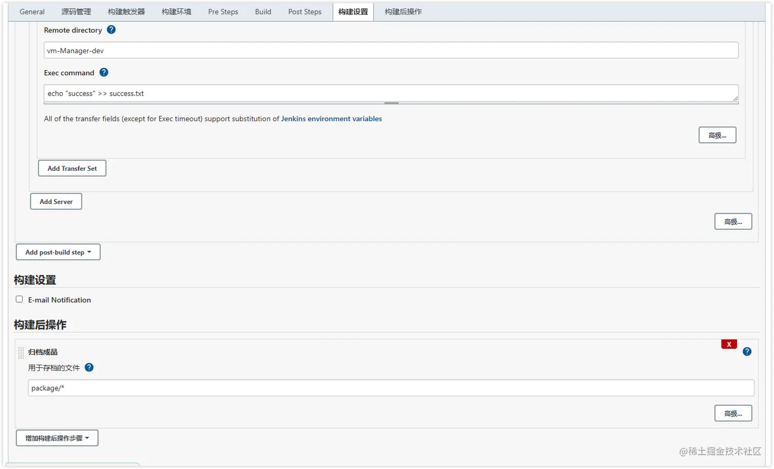Switch to the General tab
This screenshot has width=774, height=469.
pos(32,12)
